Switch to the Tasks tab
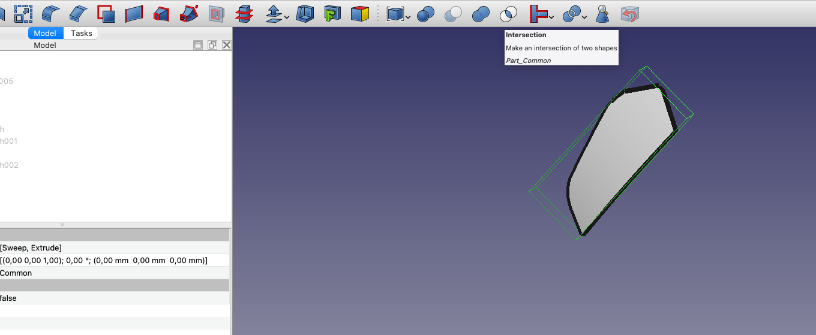 click(x=81, y=33)
